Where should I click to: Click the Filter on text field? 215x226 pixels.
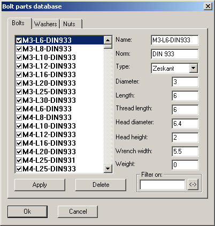(163, 185)
